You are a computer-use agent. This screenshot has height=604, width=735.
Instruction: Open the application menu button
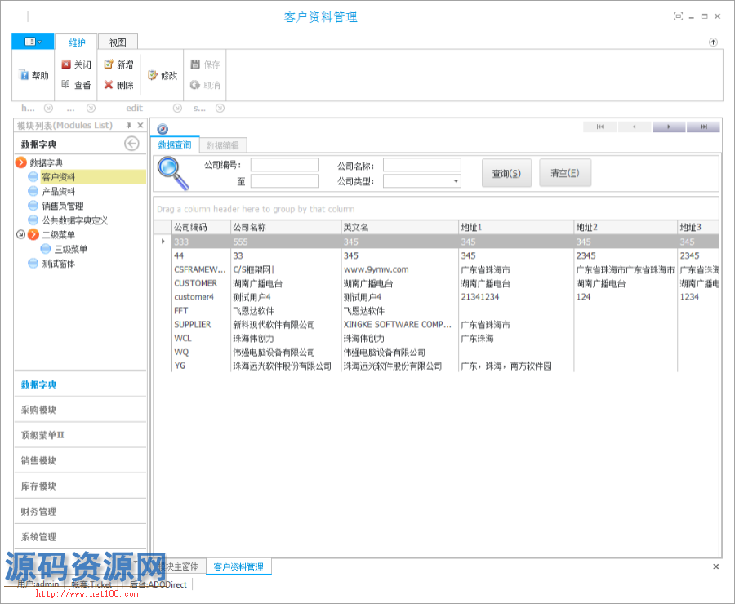tap(33, 42)
